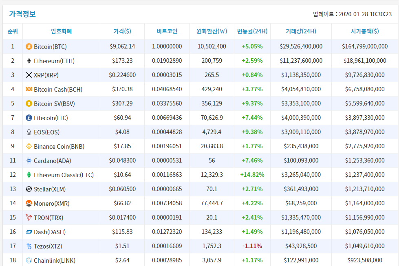Click the Bitcoin Cash icon
The width and height of the screenshot is (399, 266).
pos(29,89)
